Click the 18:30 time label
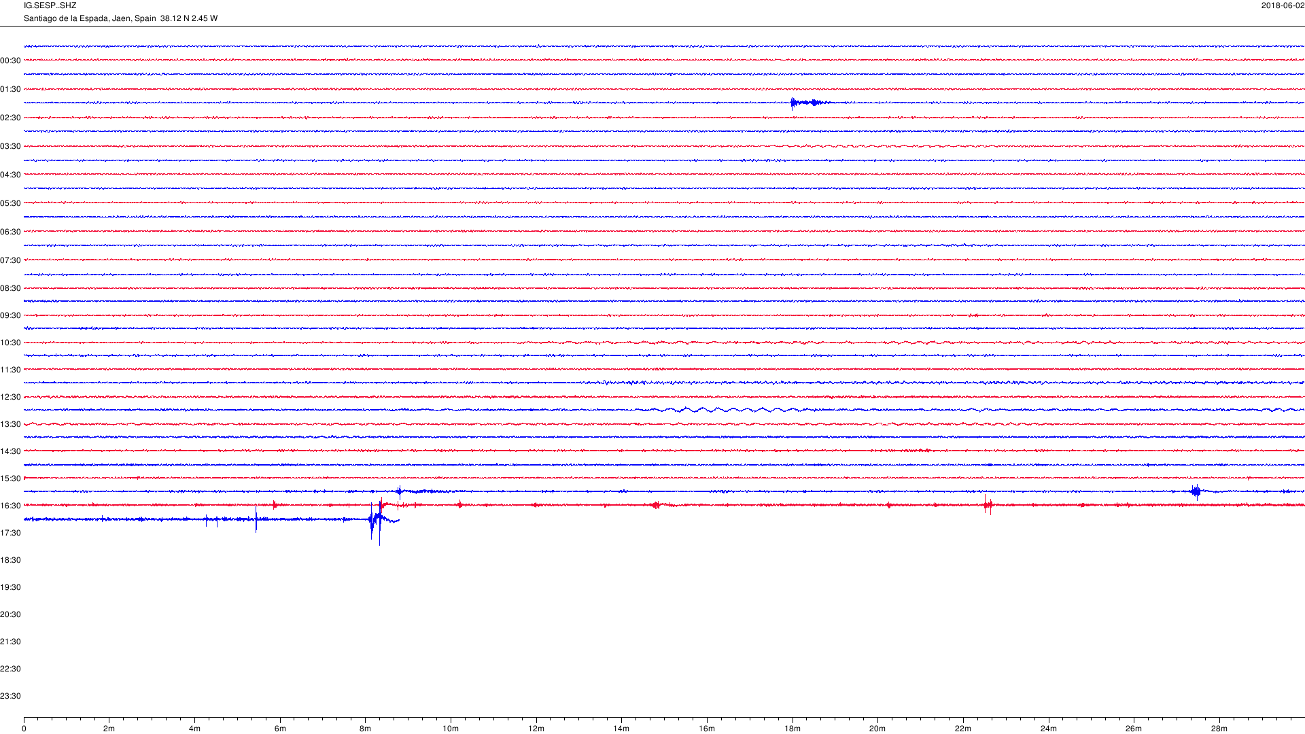The height and width of the screenshot is (734, 1305). coord(10,560)
